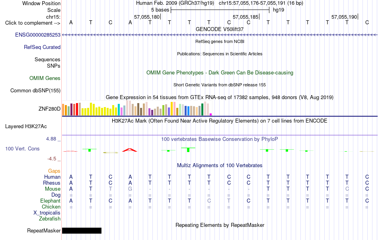
Task: Open the Layered H3K27Ac track label
Action: click(26, 127)
